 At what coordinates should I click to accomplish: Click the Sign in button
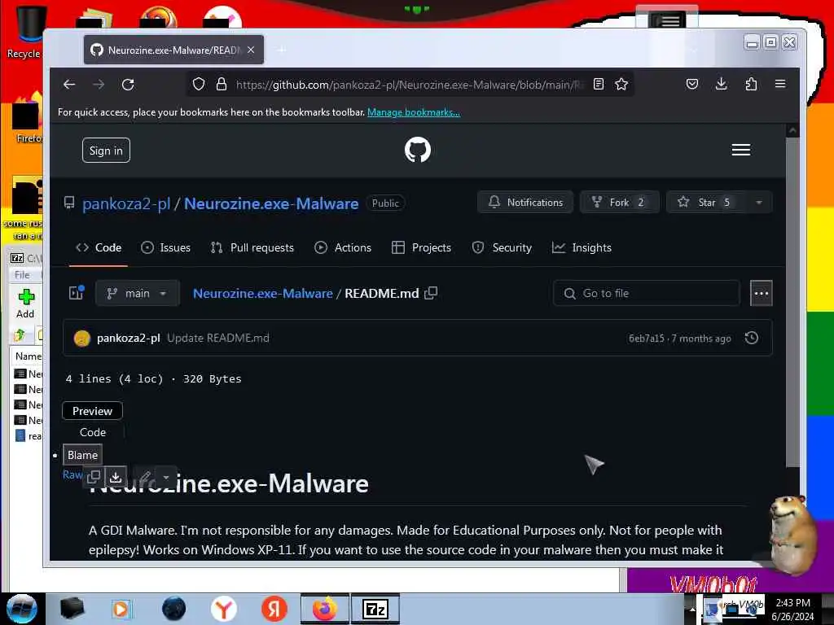106,151
